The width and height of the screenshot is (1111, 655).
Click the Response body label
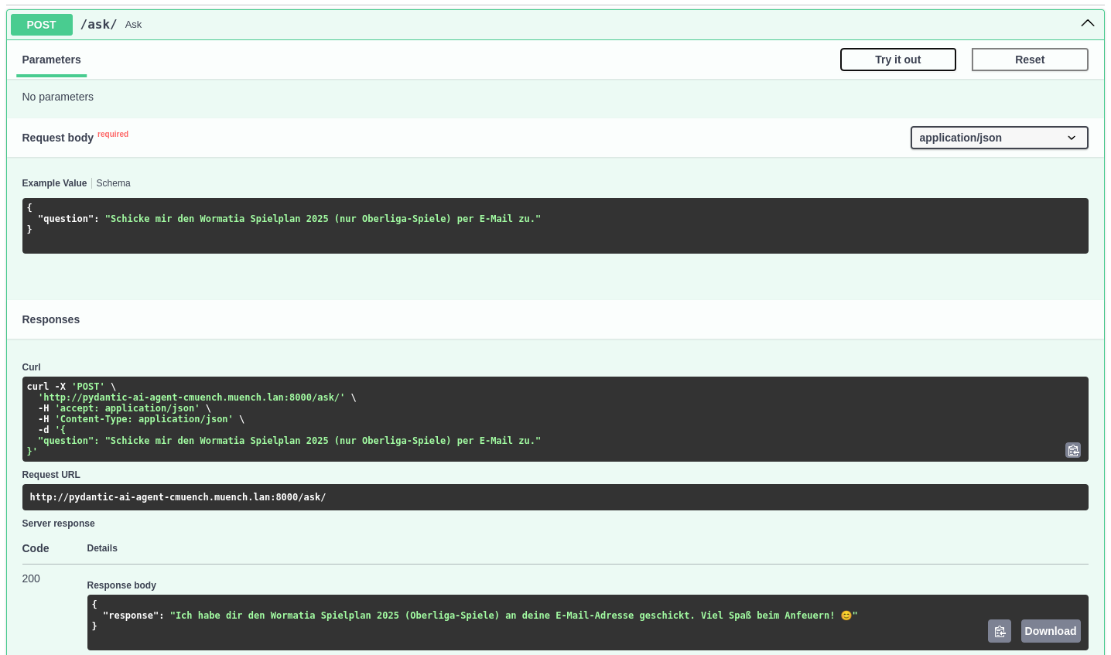[x=121, y=585]
